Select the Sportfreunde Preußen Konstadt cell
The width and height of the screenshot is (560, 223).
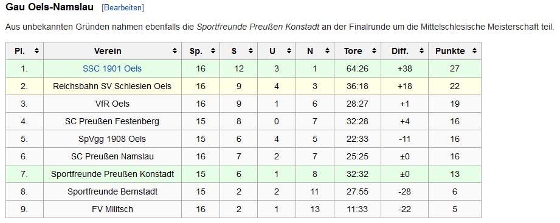click(x=112, y=174)
